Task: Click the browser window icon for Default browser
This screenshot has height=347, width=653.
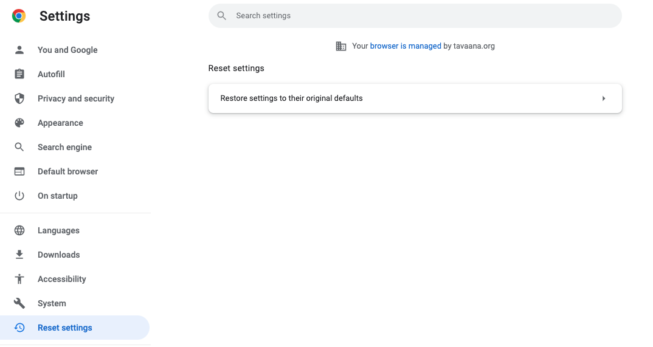Action: tap(19, 171)
